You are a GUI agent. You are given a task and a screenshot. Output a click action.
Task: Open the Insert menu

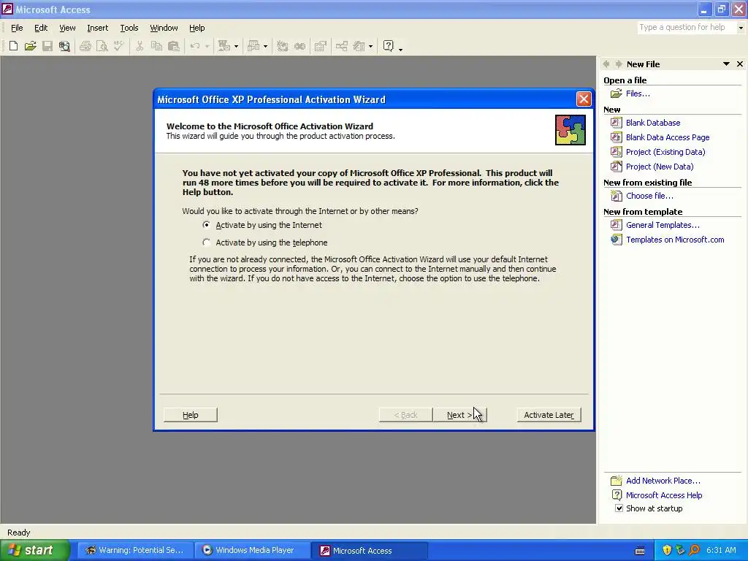[97, 28]
